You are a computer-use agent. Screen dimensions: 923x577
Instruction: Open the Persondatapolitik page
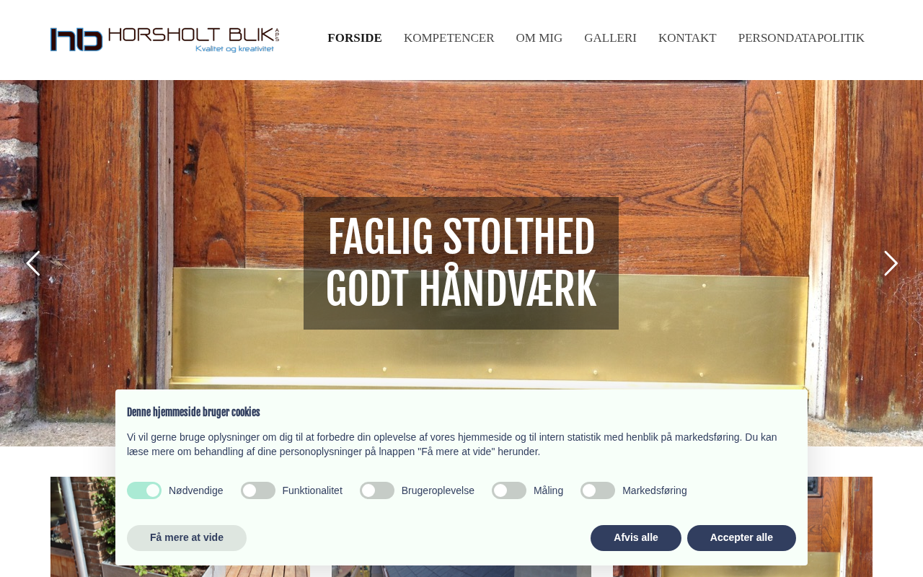pyautogui.click(x=801, y=38)
